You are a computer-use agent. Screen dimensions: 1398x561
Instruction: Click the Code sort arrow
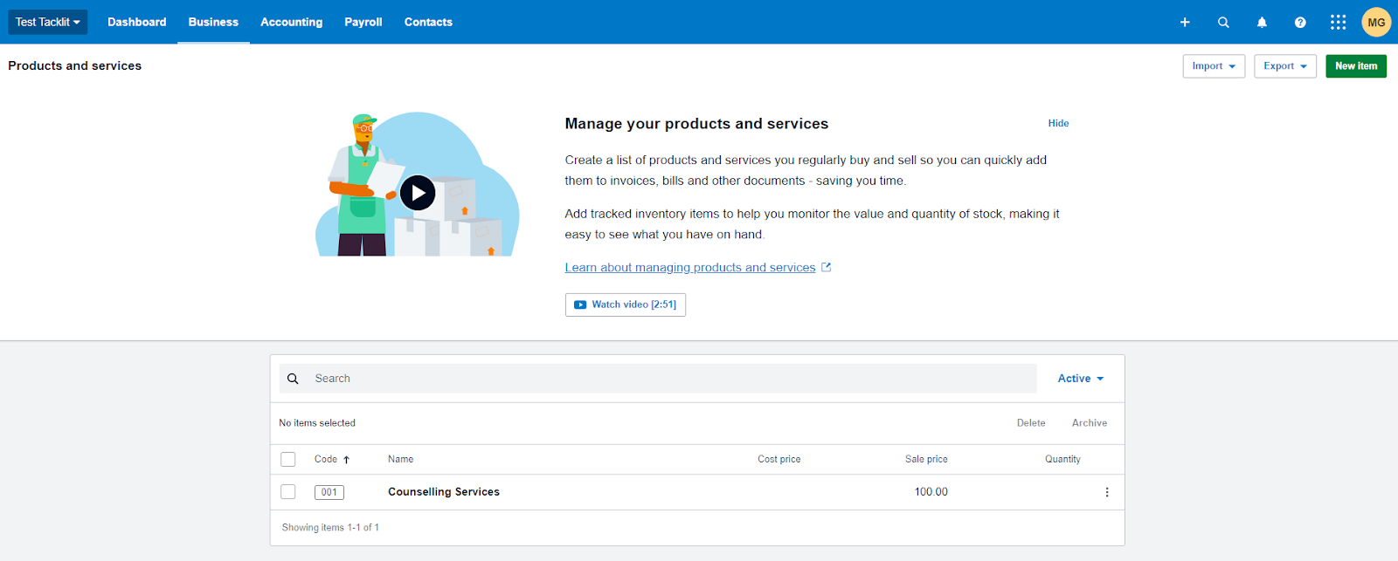coord(346,460)
